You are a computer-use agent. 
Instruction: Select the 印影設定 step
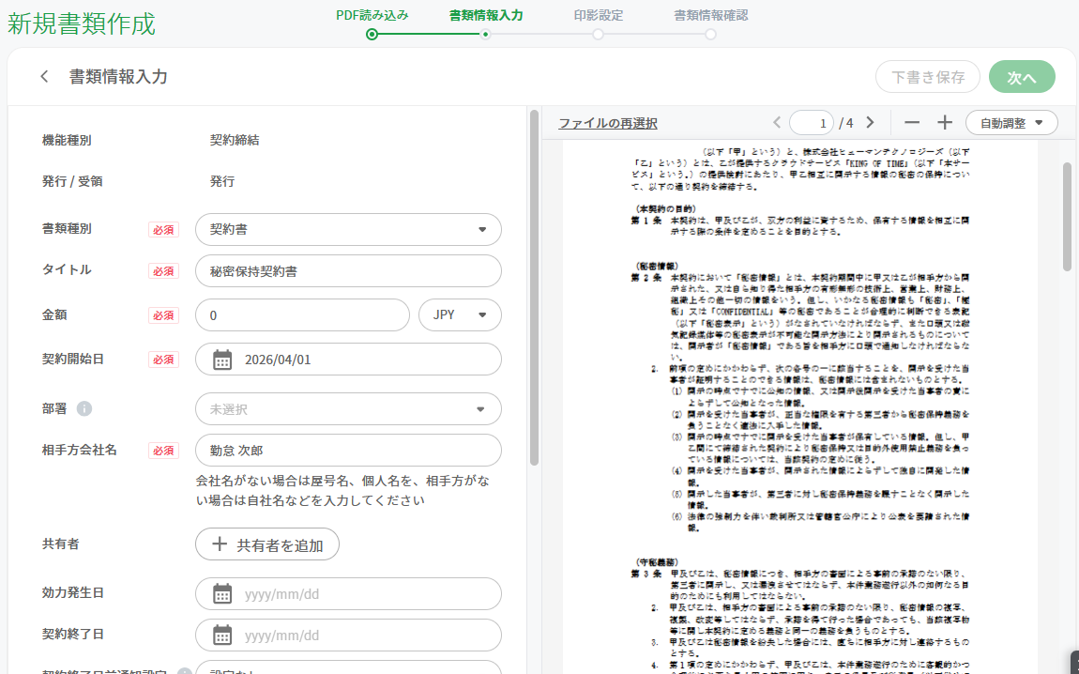coord(598,15)
